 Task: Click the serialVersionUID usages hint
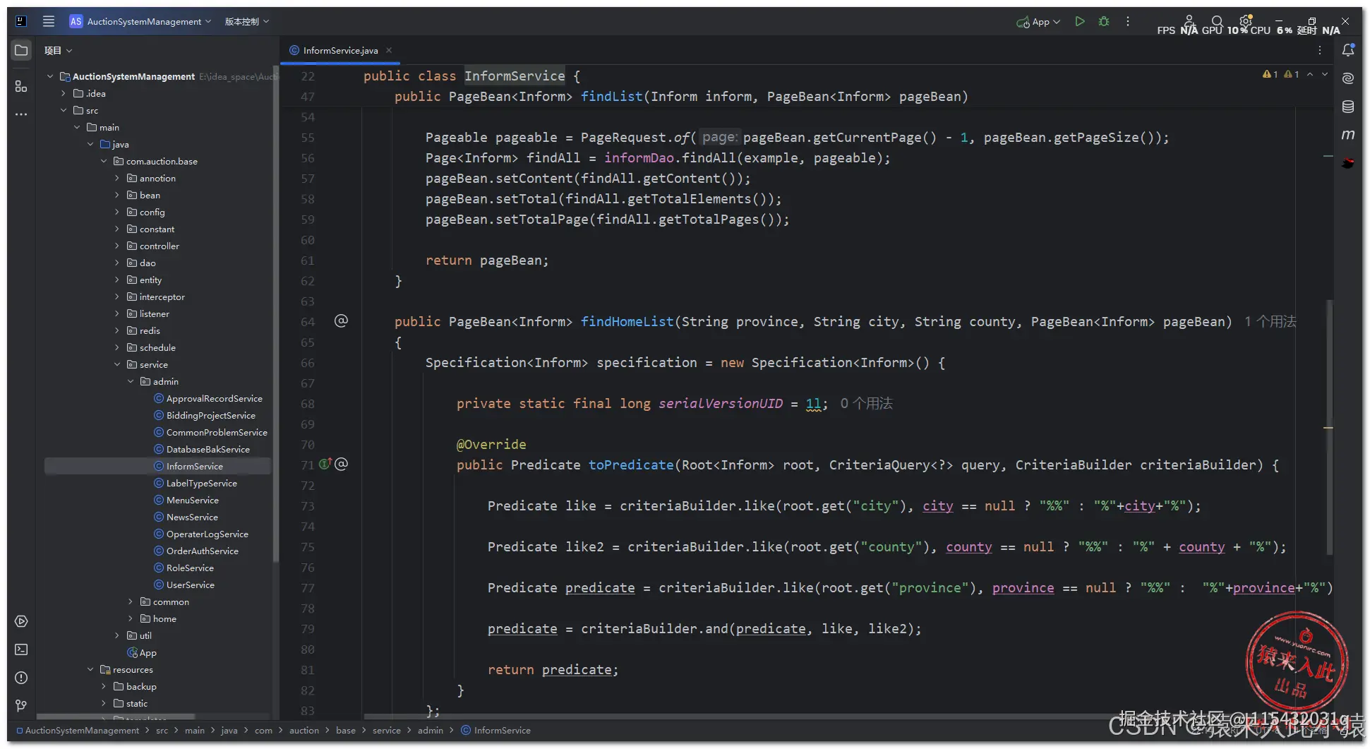[x=866, y=403]
